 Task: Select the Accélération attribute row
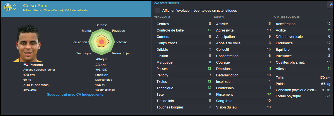(303, 24)
